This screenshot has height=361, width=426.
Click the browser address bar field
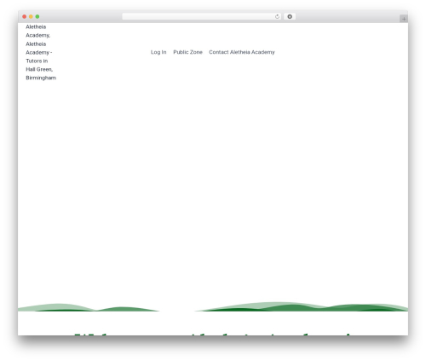point(202,17)
